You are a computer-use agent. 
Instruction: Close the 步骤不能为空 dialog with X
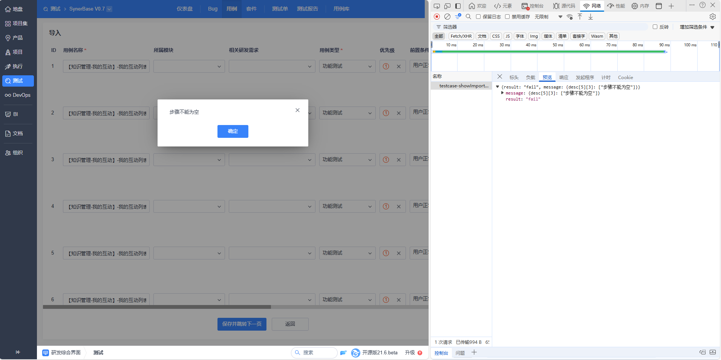(298, 110)
